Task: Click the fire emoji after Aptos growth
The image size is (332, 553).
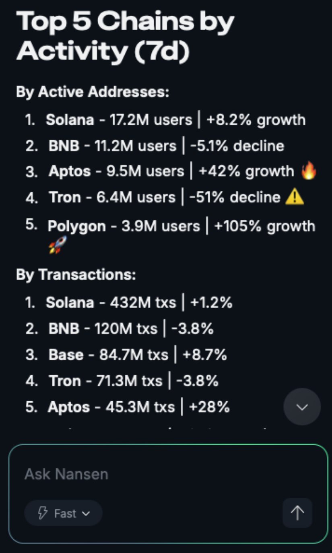Action: point(309,171)
